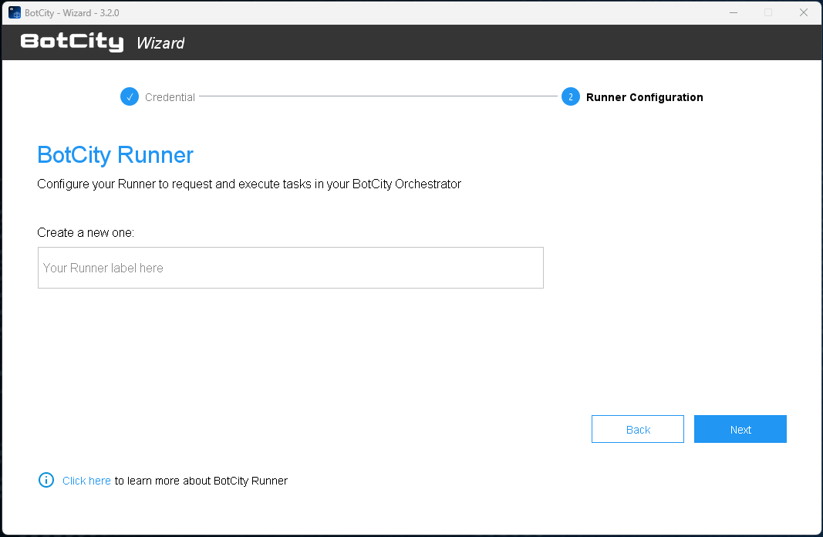Click the Next button

[x=740, y=429]
